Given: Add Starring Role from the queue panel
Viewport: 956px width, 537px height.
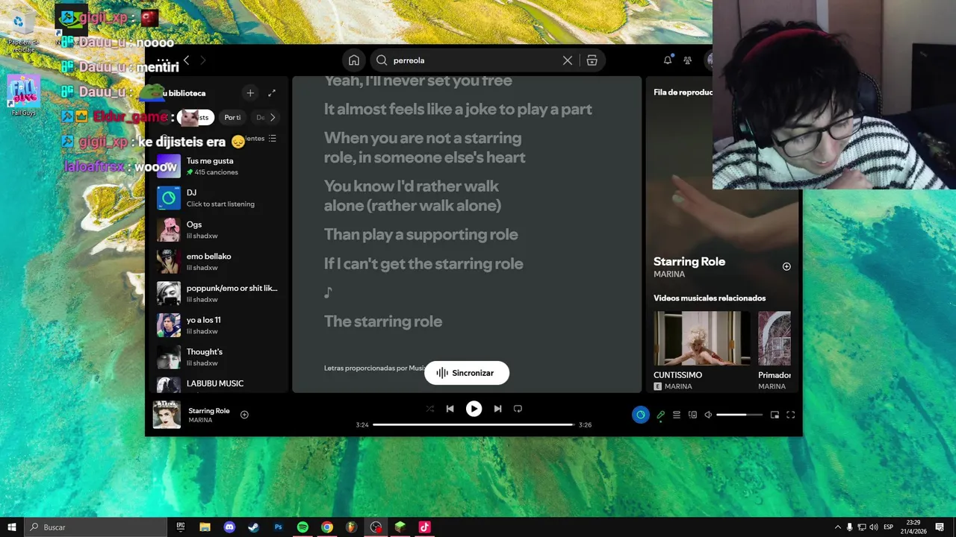Looking at the screenshot, I should coord(786,266).
